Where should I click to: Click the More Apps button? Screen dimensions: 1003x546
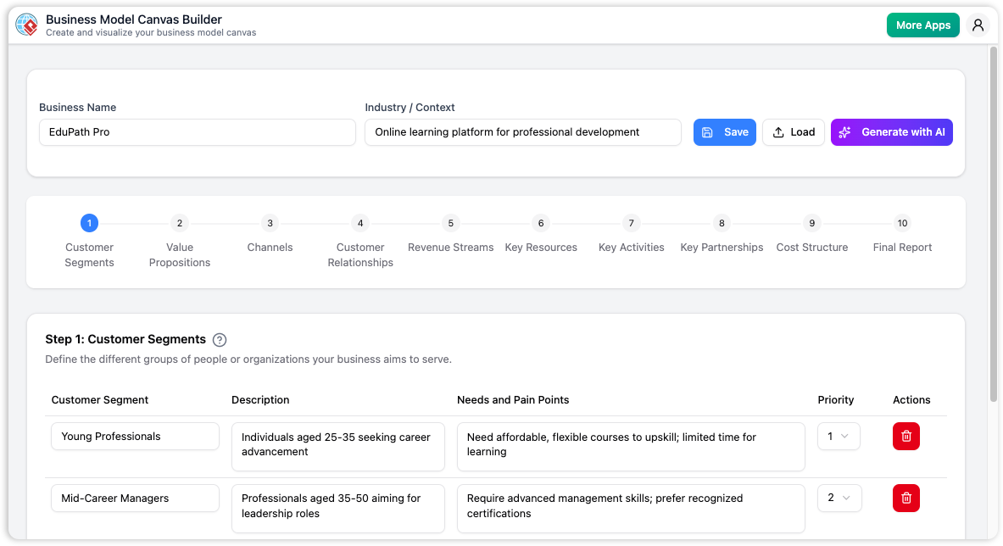(922, 25)
